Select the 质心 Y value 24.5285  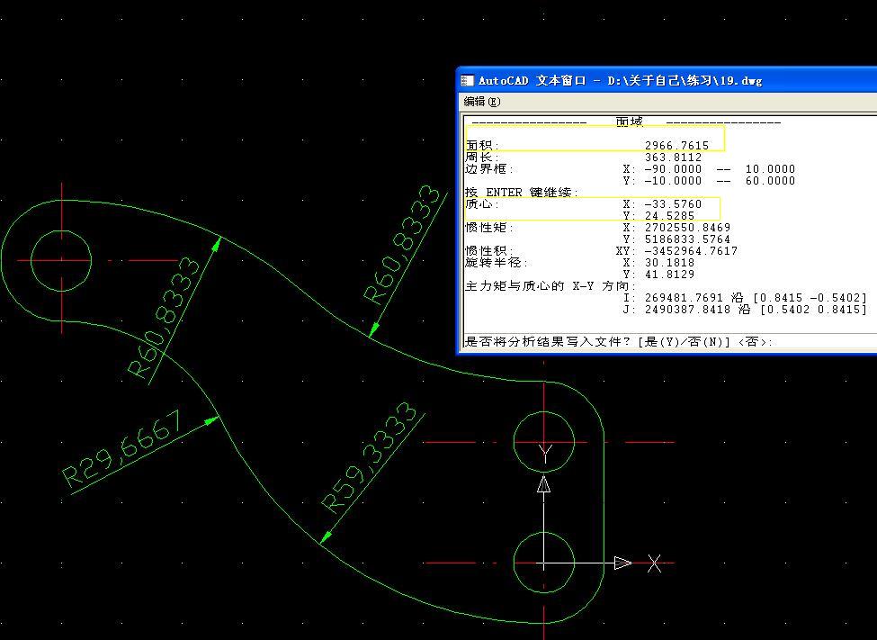[x=669, y=215]
